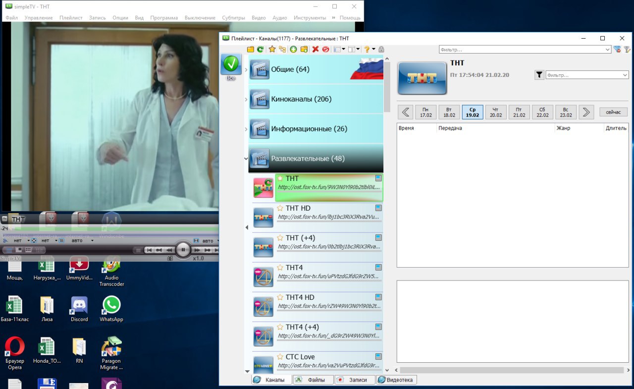The width and height of the screenshot is (634, 389).
Task: Open the list view mode dropdown arrow
Action: pos(343,49)
